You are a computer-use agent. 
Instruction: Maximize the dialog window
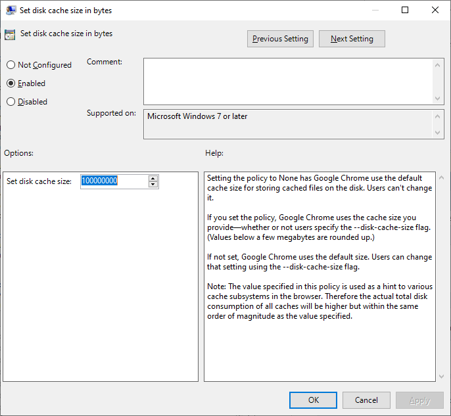(x=405, y=11)
